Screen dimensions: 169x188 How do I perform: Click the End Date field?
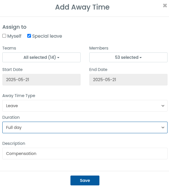tap(128, 80)
